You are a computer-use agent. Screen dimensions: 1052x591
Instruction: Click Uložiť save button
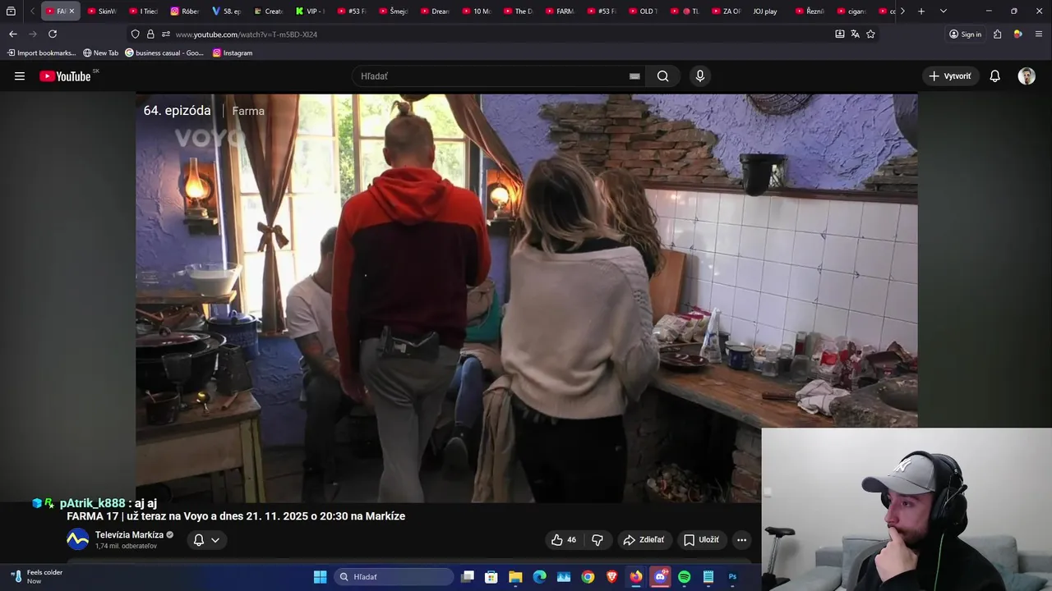click(x=701, y=539)
